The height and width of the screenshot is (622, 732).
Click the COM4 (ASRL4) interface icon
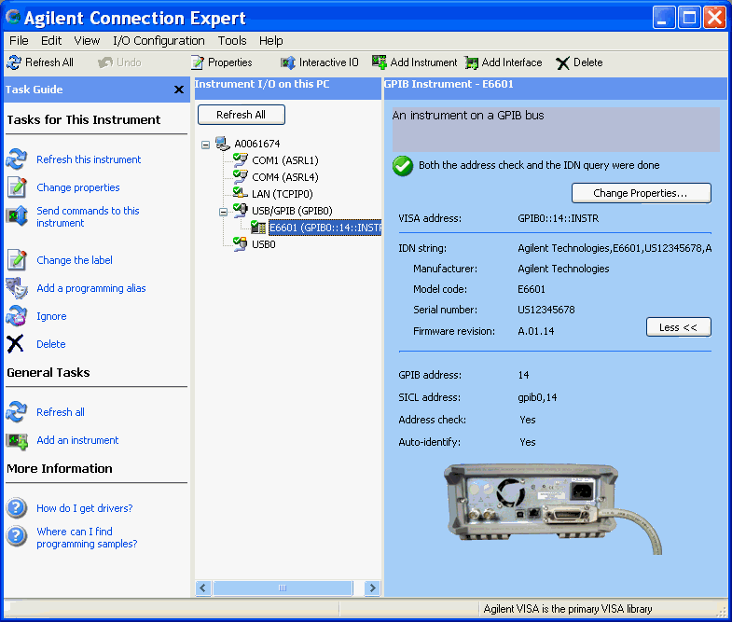pos(240,177)
